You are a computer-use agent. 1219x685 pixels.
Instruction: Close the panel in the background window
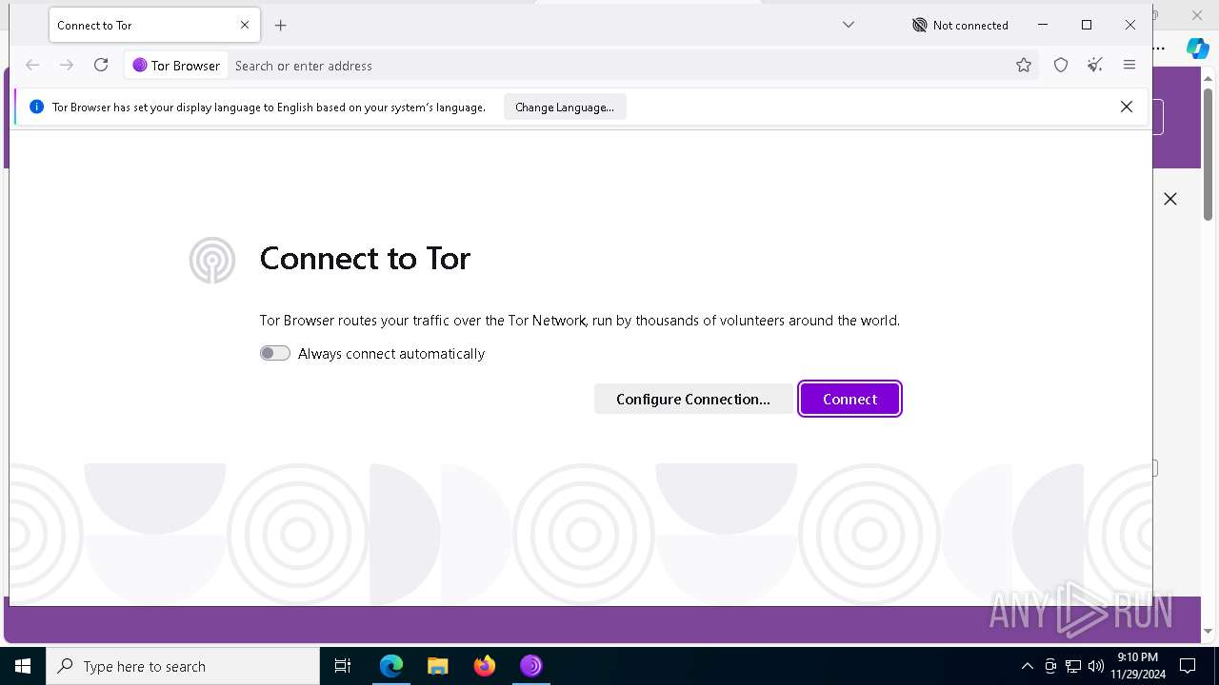1170,199
